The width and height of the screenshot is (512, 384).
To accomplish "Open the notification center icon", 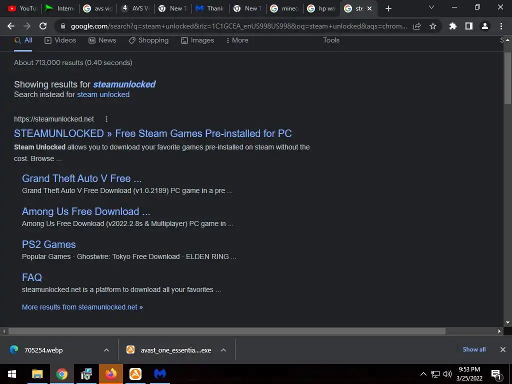I will pyautogui.click(x=496, y=374).
